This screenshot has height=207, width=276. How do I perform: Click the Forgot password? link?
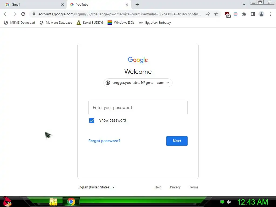[x=104, y=141]
